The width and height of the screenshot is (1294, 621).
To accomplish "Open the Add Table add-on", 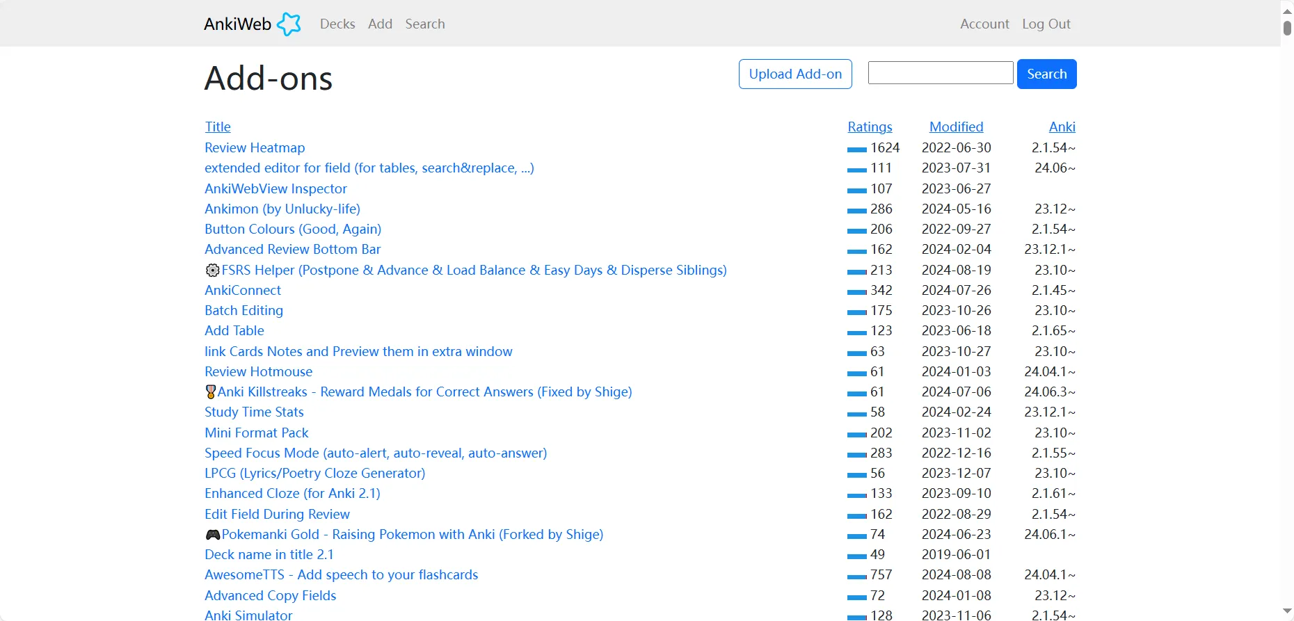I will pos(234,330).
